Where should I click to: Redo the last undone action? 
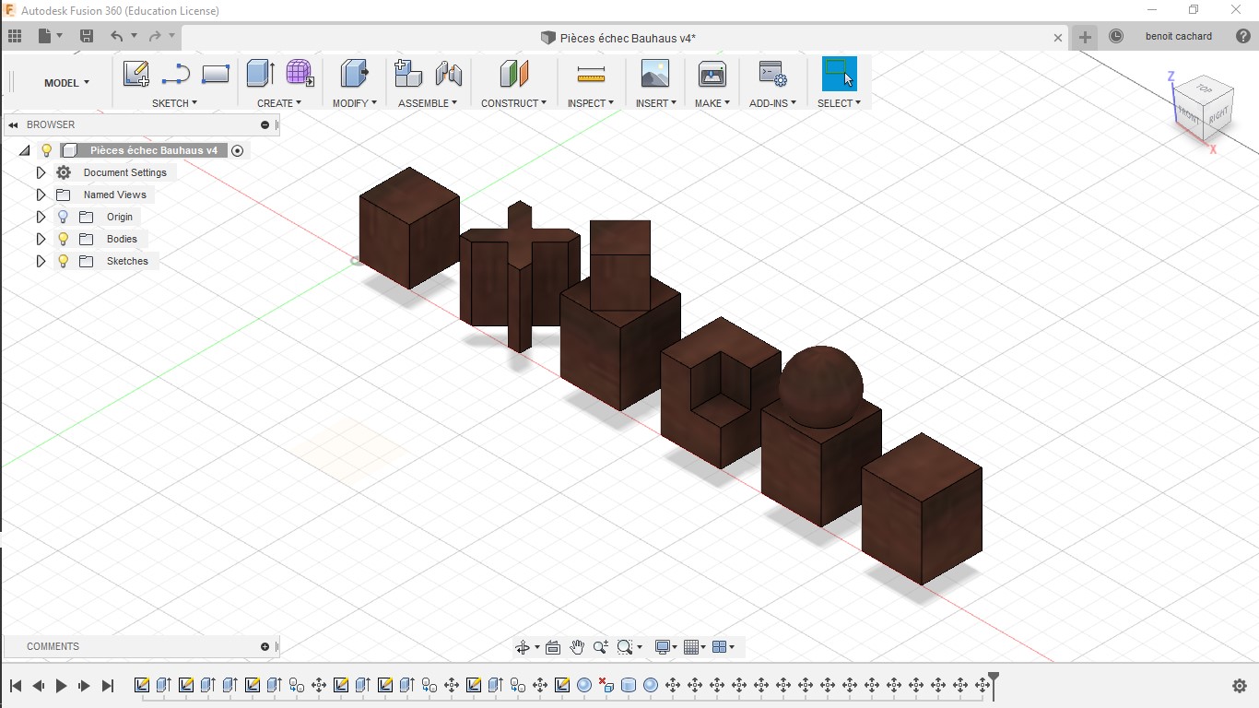tap(155, 36)
